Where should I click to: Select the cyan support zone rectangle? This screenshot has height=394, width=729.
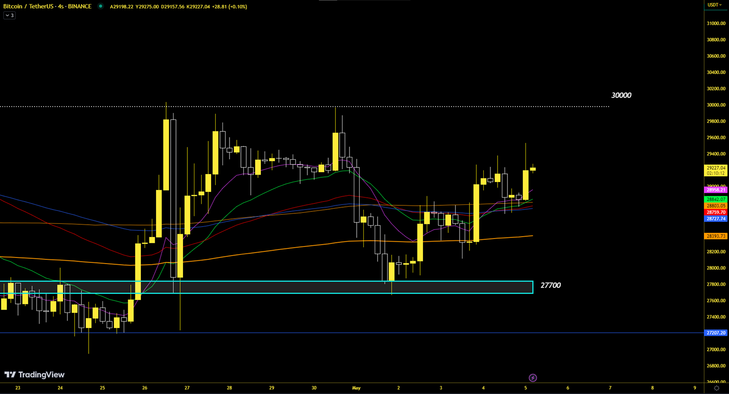click(x=267, y=287)
